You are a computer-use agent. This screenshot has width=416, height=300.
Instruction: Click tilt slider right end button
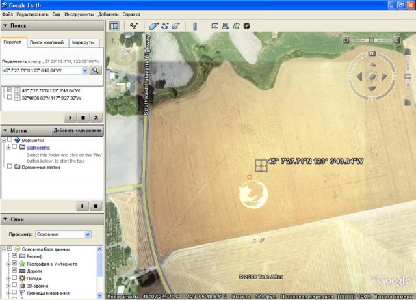396,40
